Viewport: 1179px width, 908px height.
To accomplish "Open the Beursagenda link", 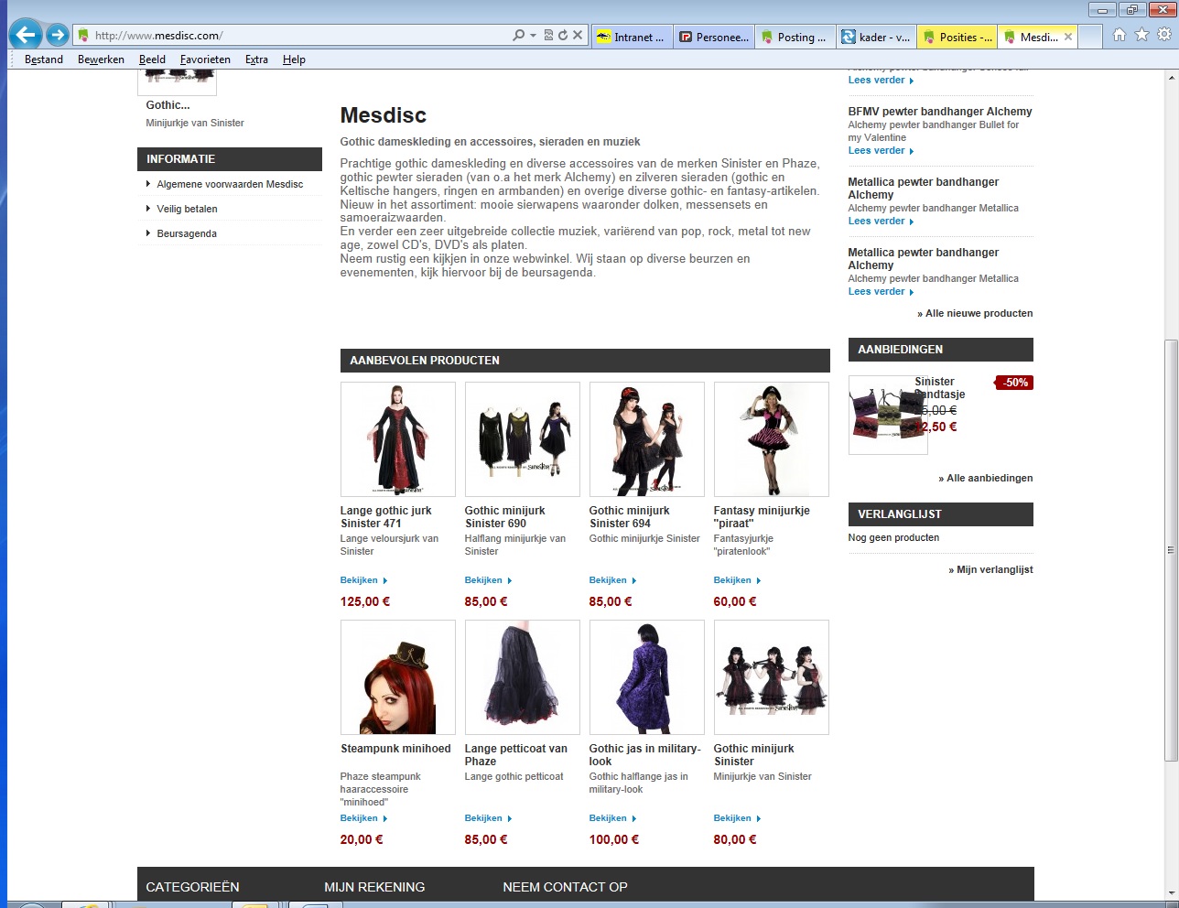I will [187, 233].
